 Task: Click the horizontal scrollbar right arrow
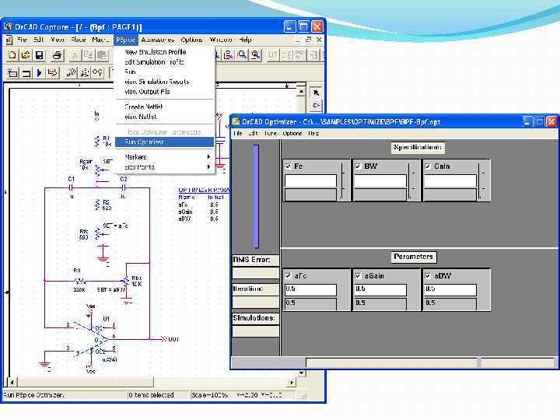click(292, 382)
